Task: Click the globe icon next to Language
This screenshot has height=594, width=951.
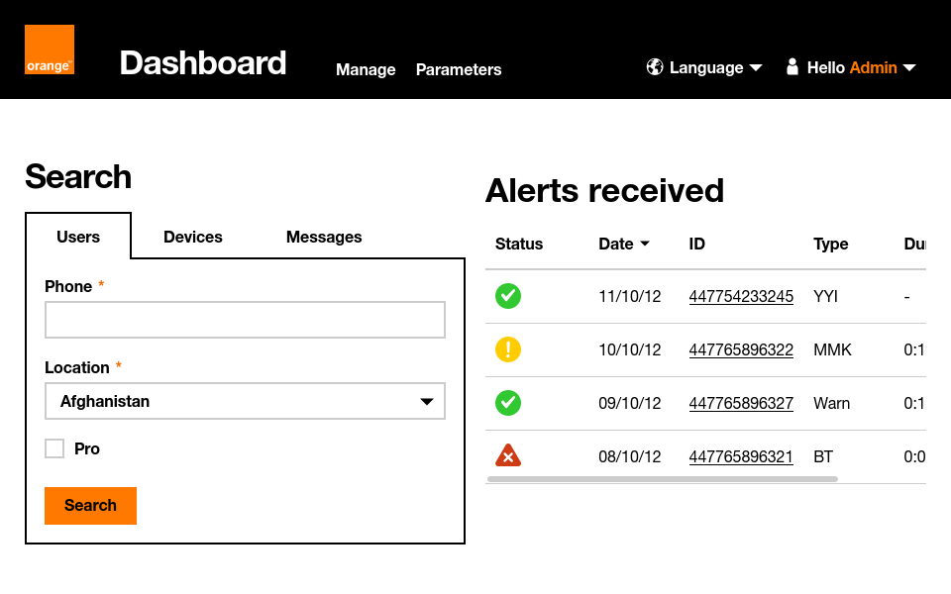Action: point(655,67)
